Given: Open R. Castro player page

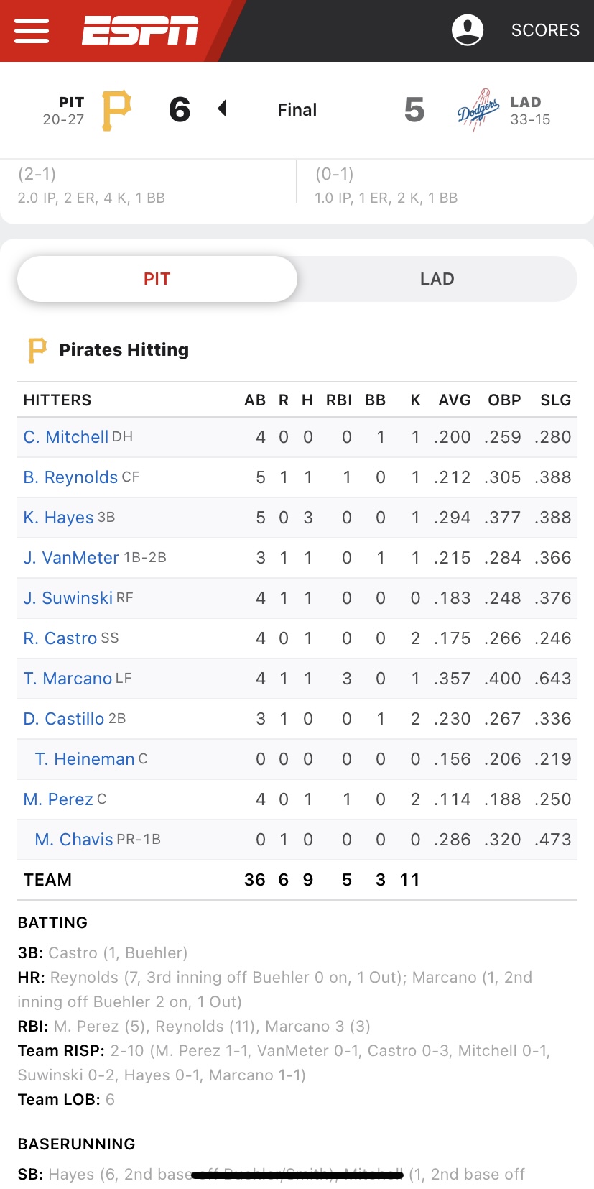Looking at the screenshot, I should 60,638.
